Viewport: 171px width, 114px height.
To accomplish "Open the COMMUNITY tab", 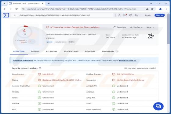I will (x=110, y=51).
